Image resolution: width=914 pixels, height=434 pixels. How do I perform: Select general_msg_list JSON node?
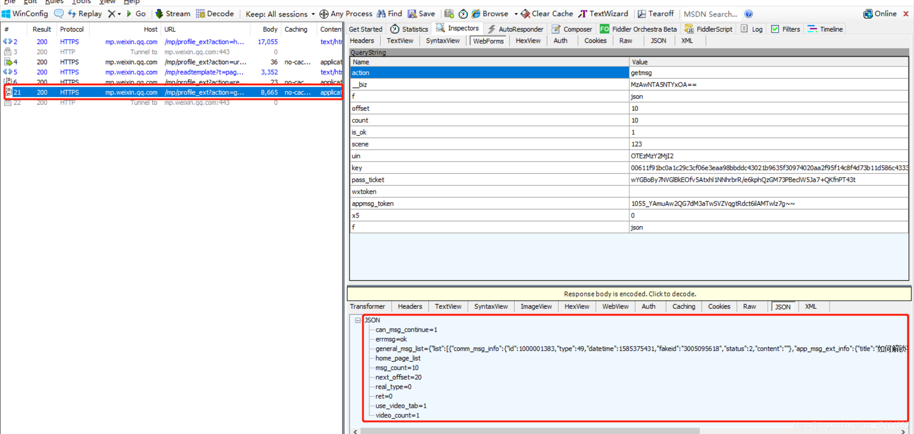click(641, 348)
